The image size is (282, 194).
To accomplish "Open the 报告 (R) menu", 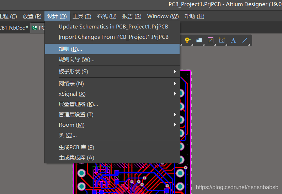I will (x=132, y=16).
